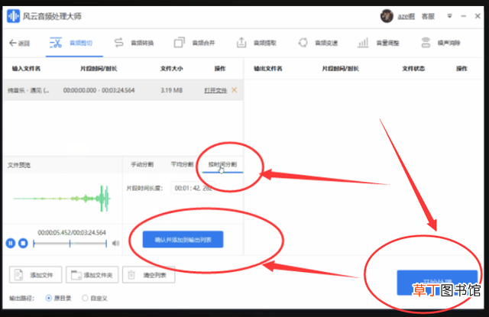The height and width of the screenshot is (317, 489).
Task: Toggle the speaker volume icon
Action: coord(115,243)
